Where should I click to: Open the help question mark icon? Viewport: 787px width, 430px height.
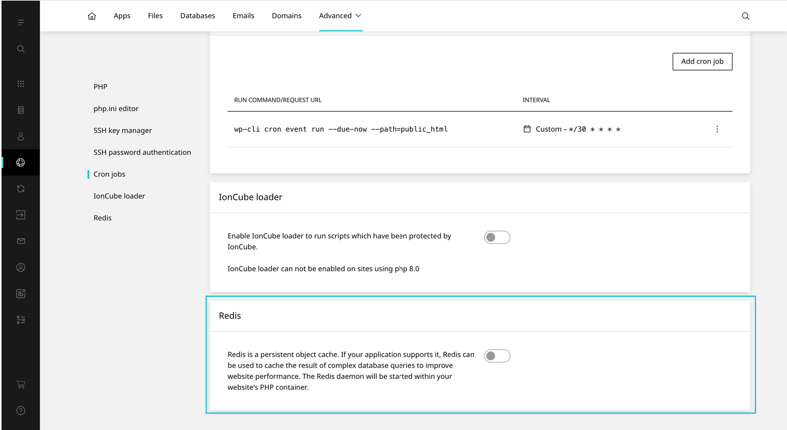(x=21, y=410)
